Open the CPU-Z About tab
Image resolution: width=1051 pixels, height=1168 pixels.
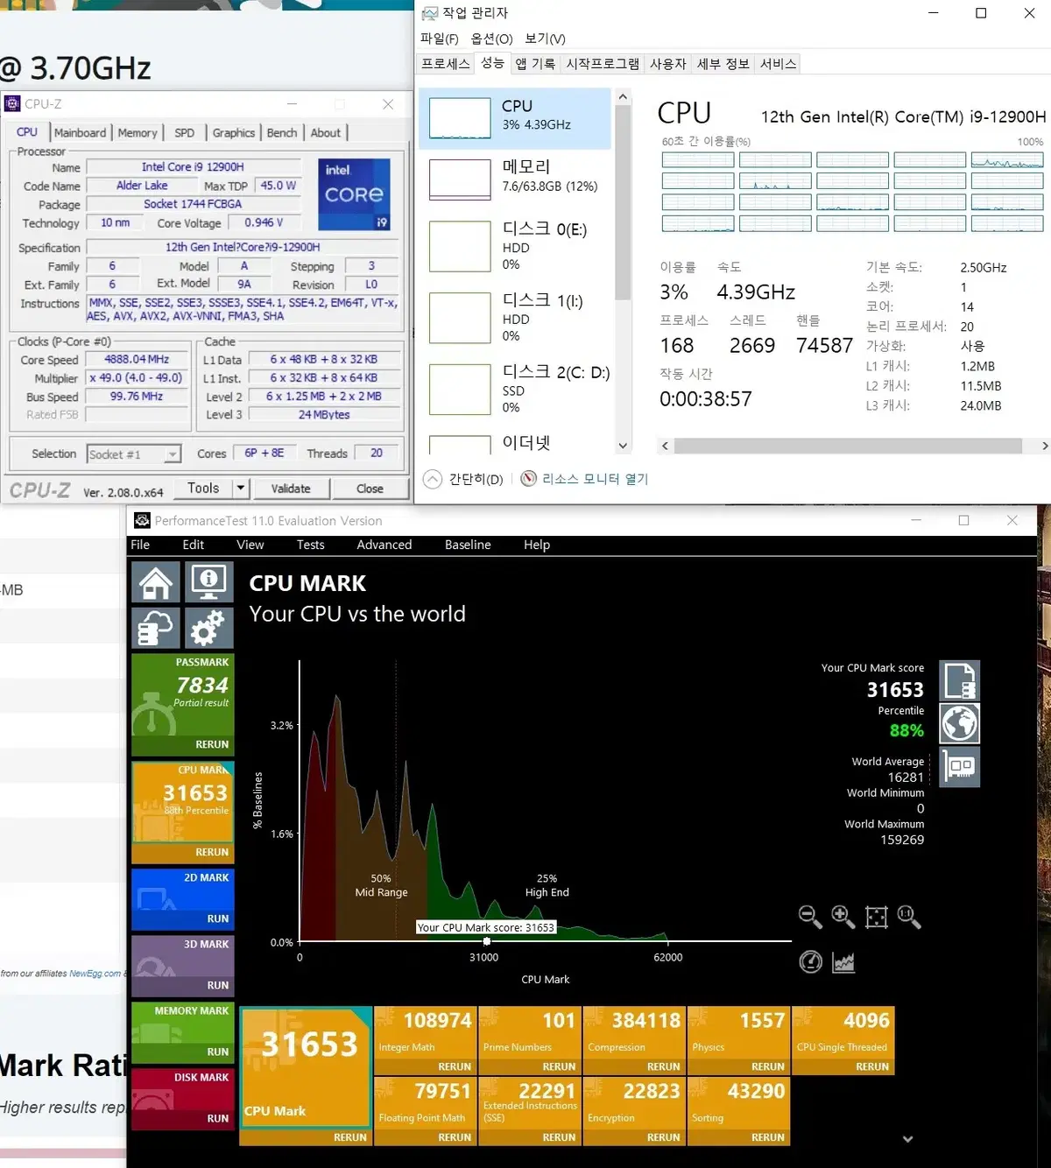pyautogui.click(x=326, y=133)
